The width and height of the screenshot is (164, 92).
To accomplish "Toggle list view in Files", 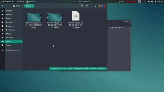I will [87, 6].
